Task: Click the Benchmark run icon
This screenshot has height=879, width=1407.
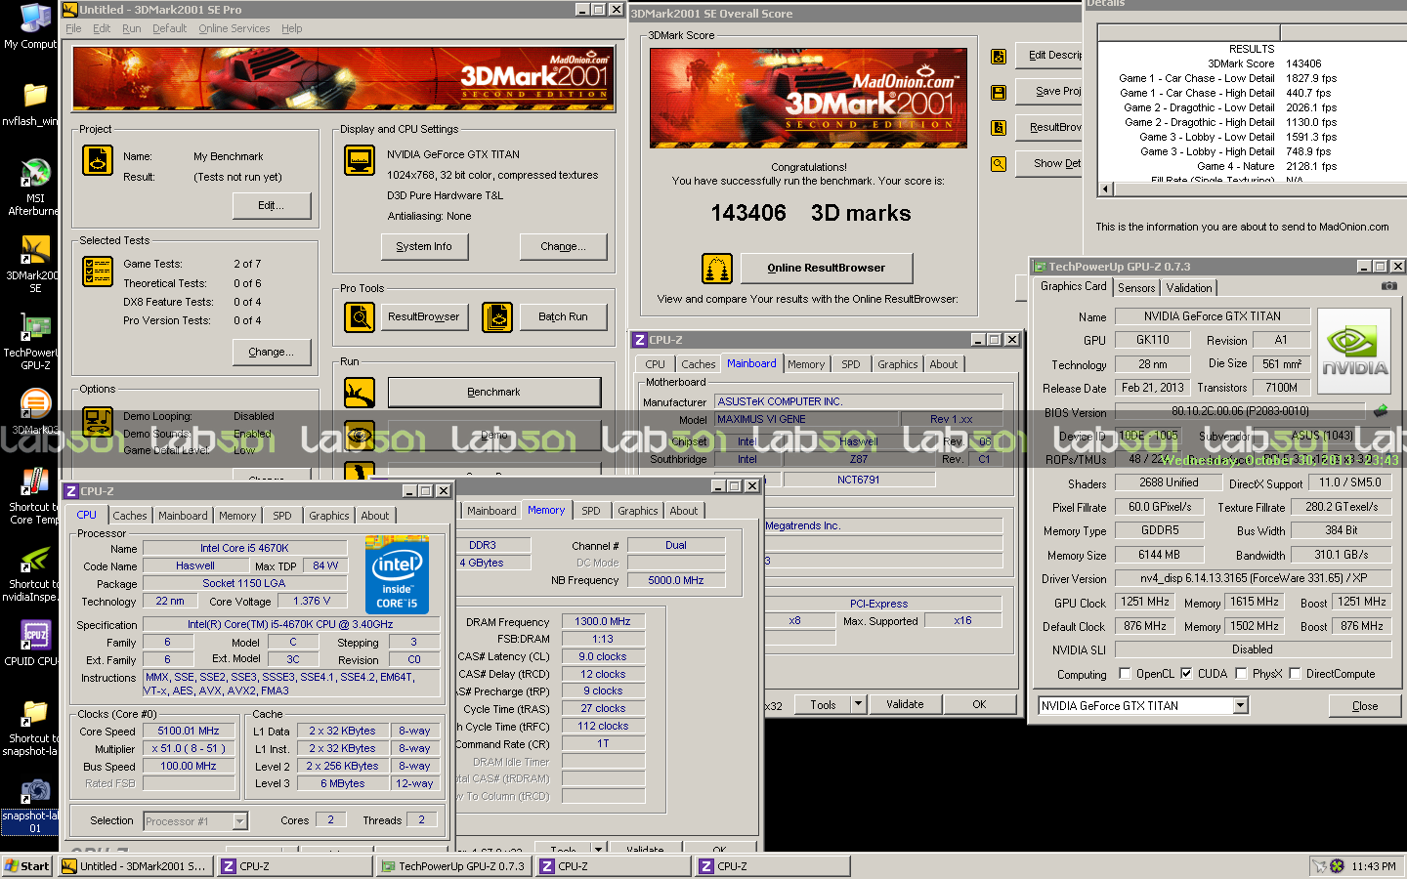Action: 360,393
